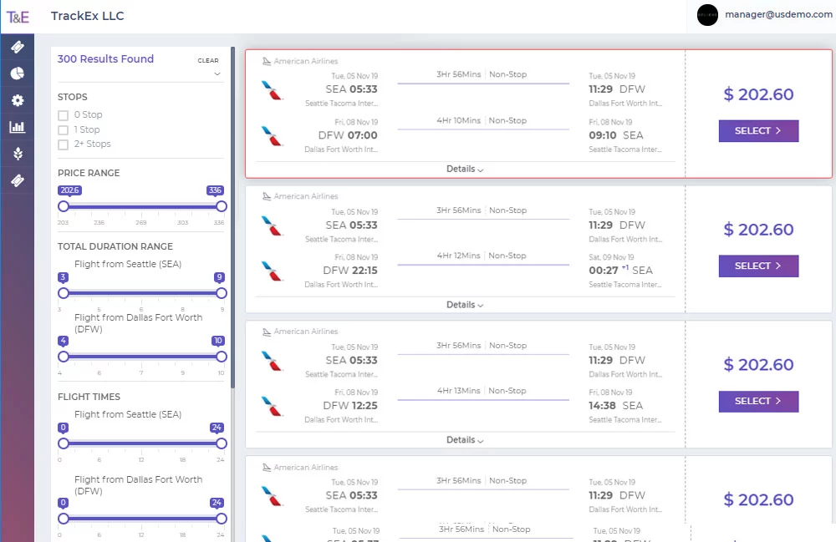The height and width of the screenshot is (542, 836).
Task: Open settings gear in the sidebar
Action: pos(18,100)
